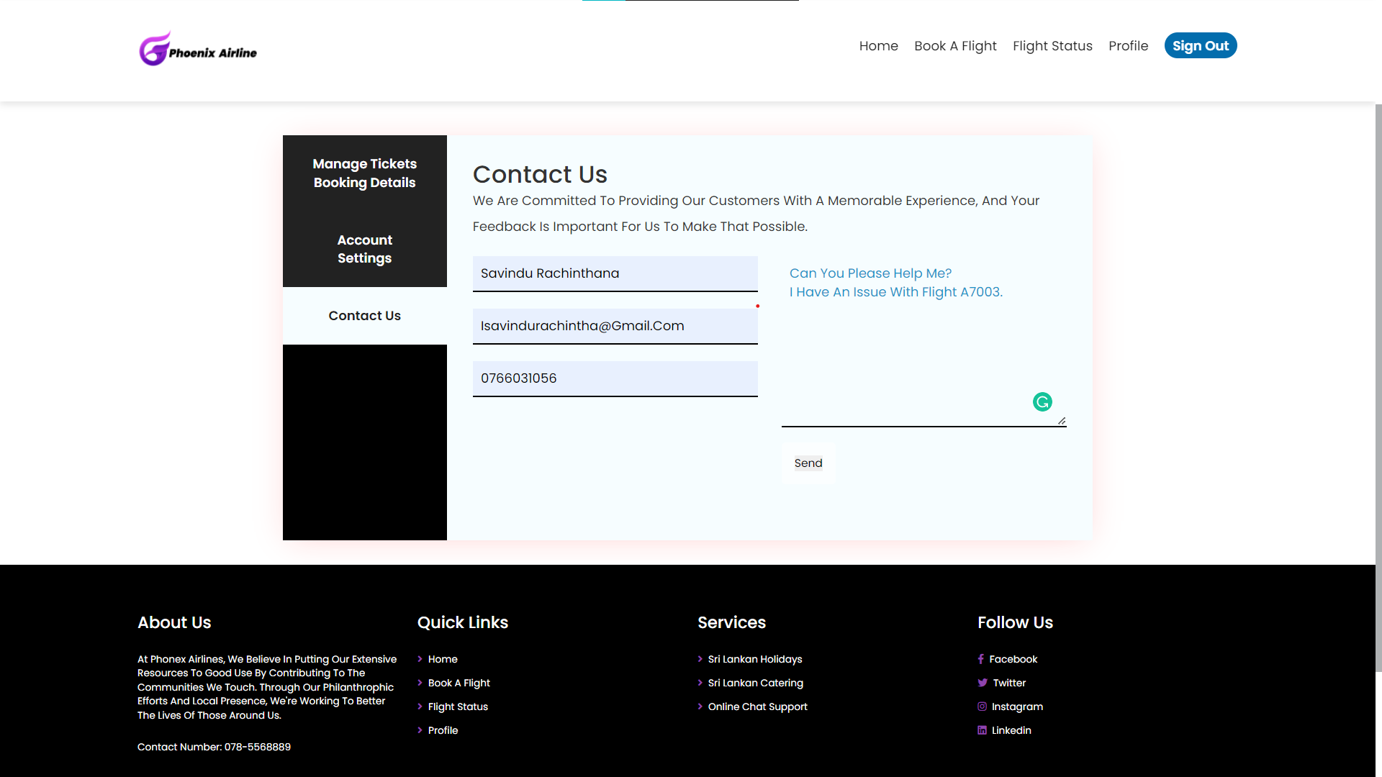Click the Twitter bird icon
The width and height of the screenshot is (1382, 777).
pos(983,683)
